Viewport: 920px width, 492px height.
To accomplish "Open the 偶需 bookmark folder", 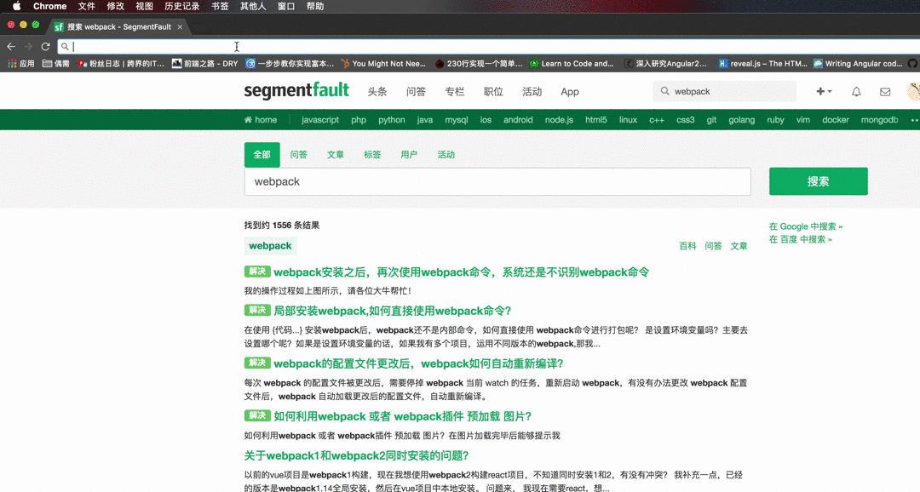I will tap(55, 63).
